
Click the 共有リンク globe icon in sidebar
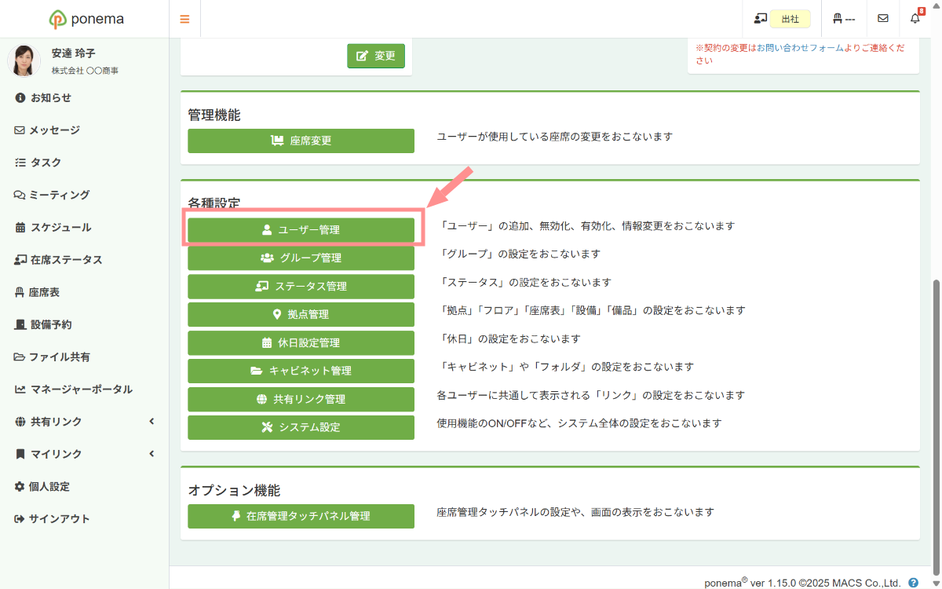20,422
